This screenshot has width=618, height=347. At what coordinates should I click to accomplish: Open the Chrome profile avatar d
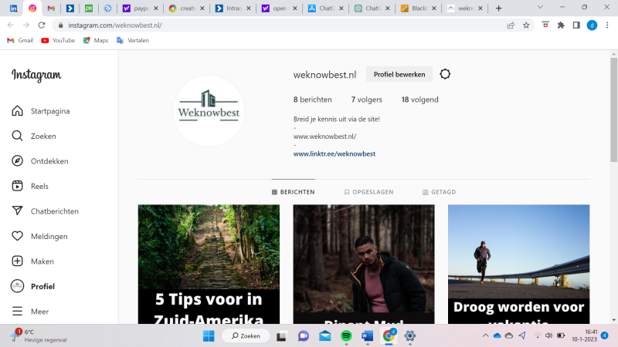click(x=592, y=25)
